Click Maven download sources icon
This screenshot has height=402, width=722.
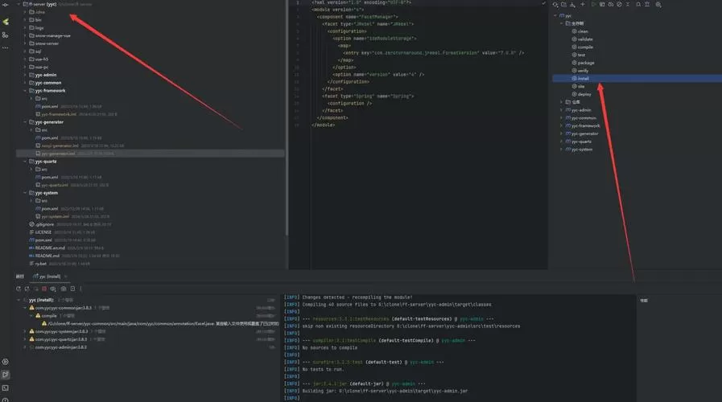pos(572,4)
